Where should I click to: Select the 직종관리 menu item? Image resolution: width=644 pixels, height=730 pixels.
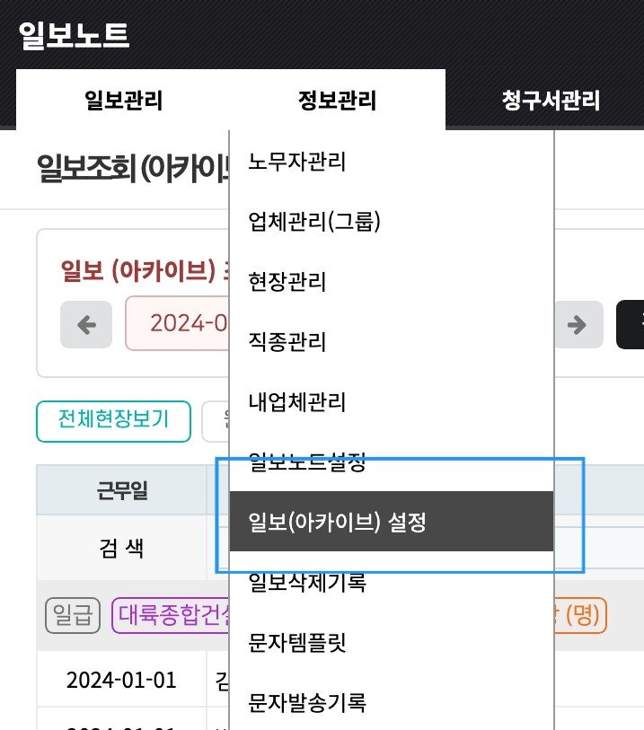[287, 342]
